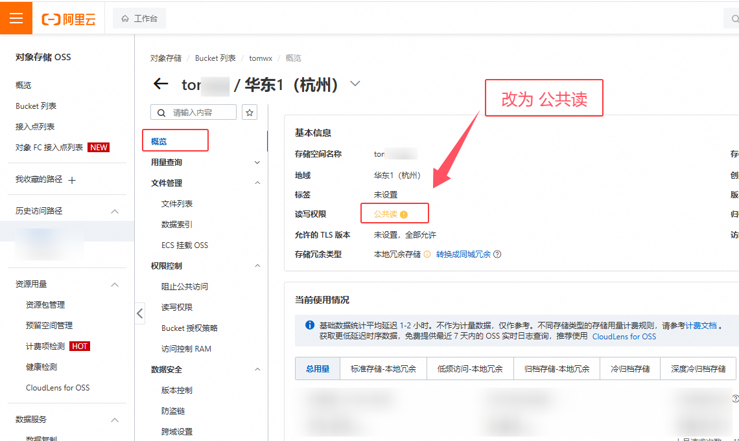Click the 公共读 permission value
The height and width of the screenshot is (441, 739).
tap(386, 214)
